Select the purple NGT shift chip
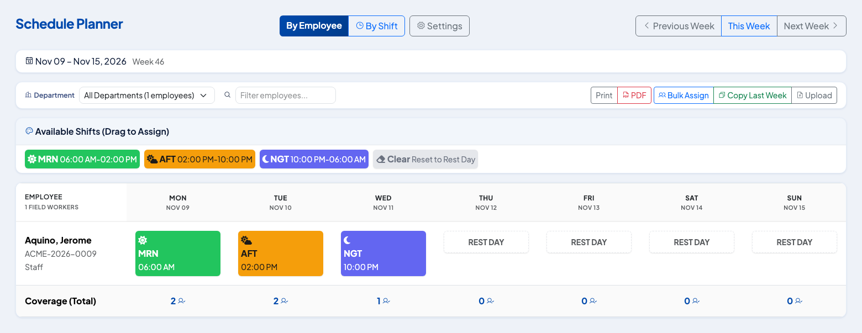Image resolution: width=862 pixels, height=333 pixels. pyautogui.click(x=314, y=159)
